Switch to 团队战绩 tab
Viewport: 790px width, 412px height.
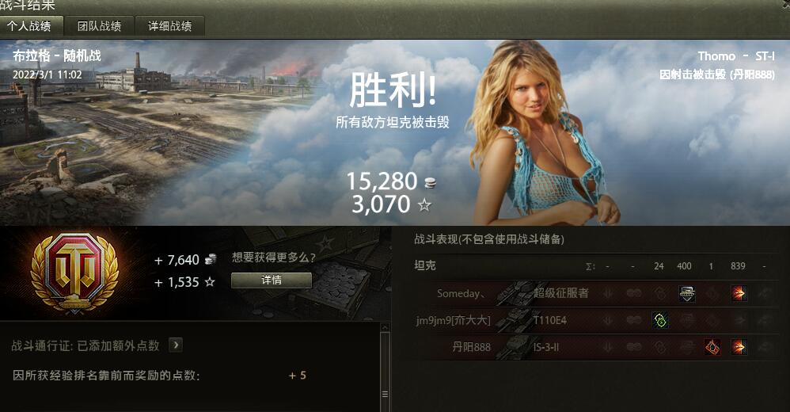99,26
